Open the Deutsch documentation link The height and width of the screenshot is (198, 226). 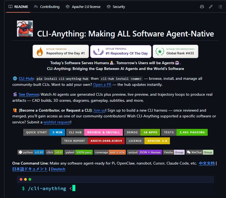click(x=58, y=169)
